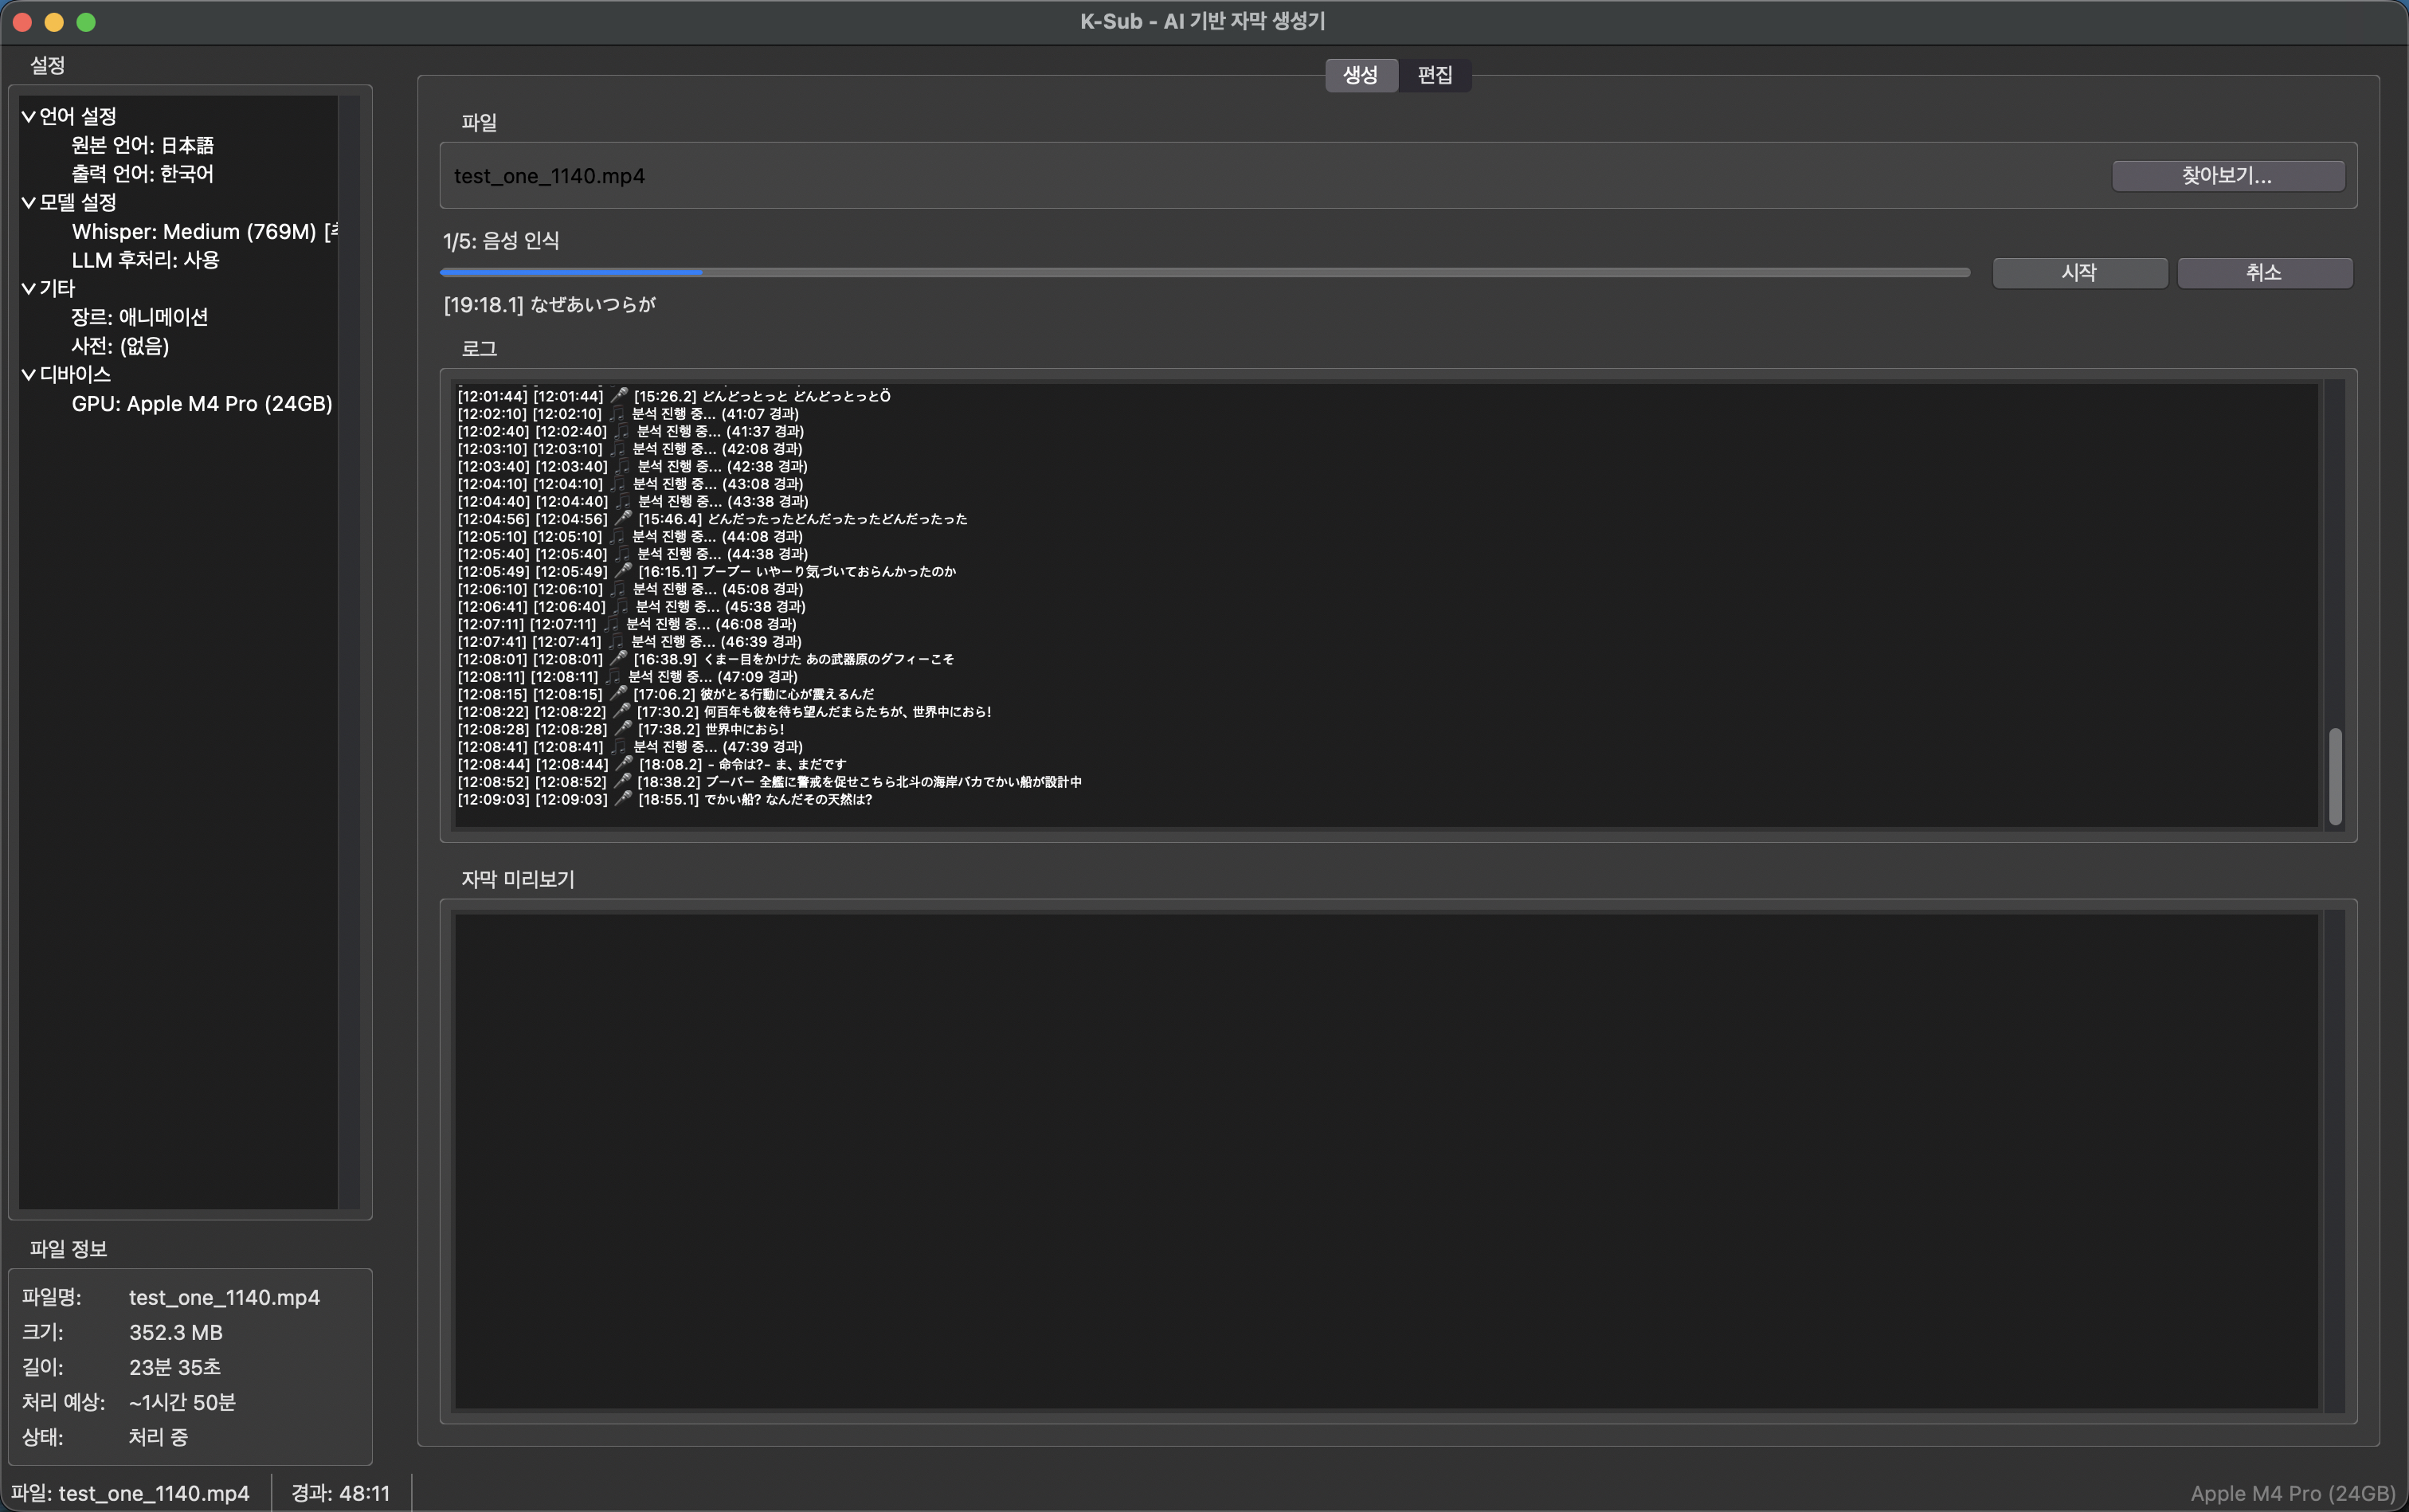The width and height of the screenshot is (2409, 1512).
Task: Select the LLM 후처리: 사용 option
Action: 145,260
